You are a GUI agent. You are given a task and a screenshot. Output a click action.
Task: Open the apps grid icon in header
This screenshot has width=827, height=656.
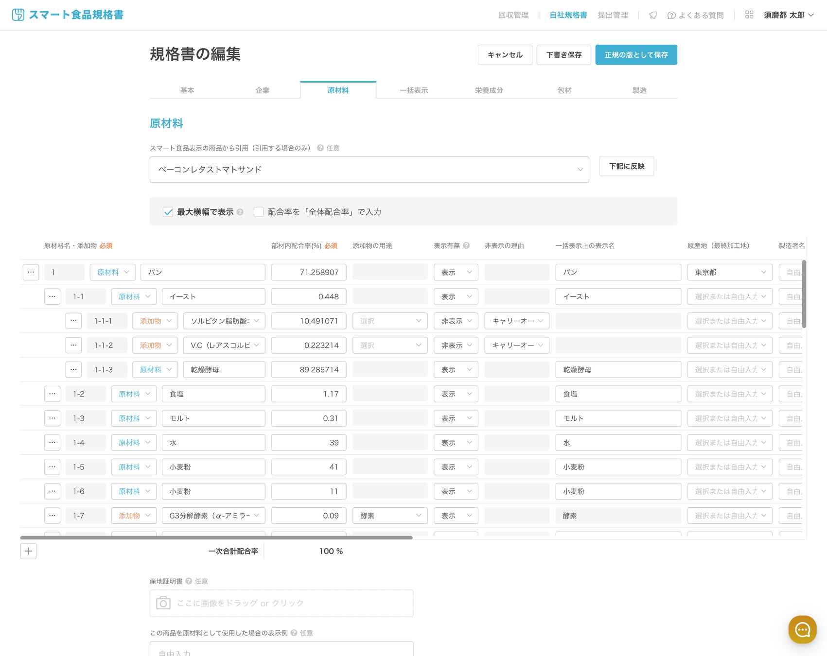click(749, 15)
